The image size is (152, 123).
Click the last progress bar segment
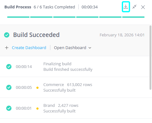pyautogui.click(x=133, y=17)
